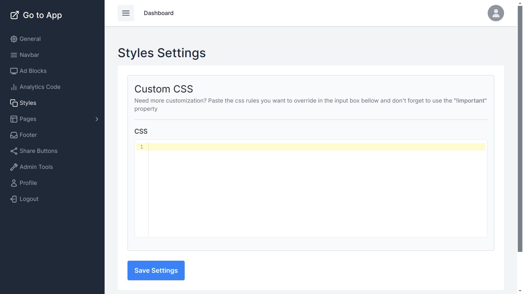Screen dimensions: 523x294
Task: Click the General gear icon in sidebar
Action: click(x=14, y=39)
